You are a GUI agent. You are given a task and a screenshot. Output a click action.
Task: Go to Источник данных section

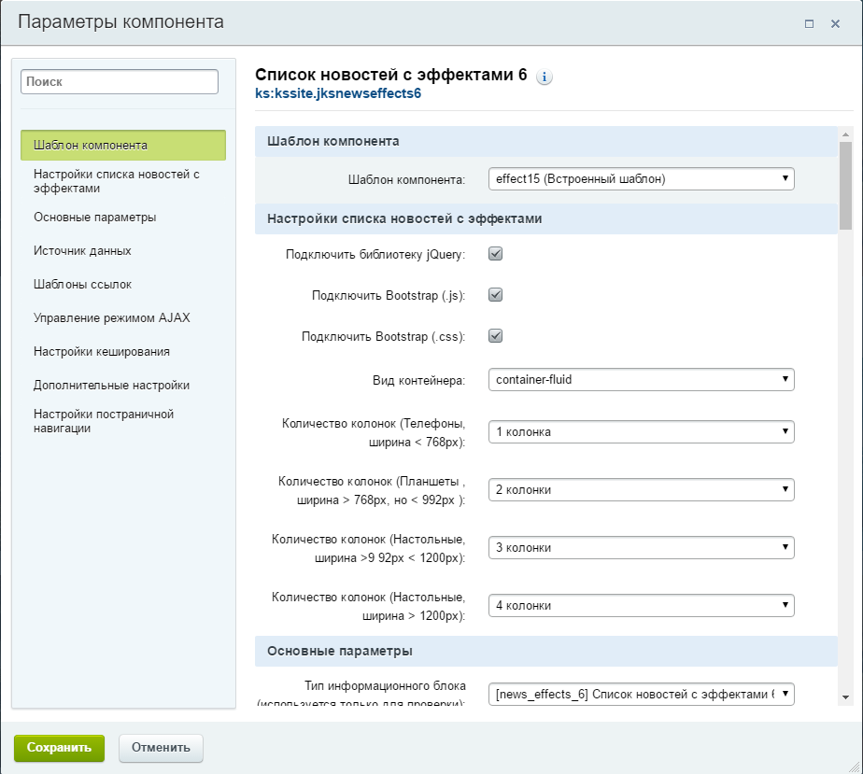tap(82, 251)
